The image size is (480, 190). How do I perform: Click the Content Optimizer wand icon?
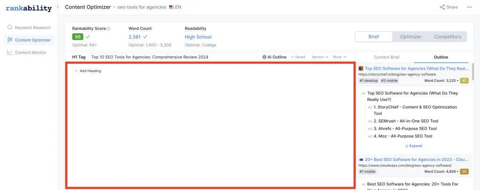[10, 40]
